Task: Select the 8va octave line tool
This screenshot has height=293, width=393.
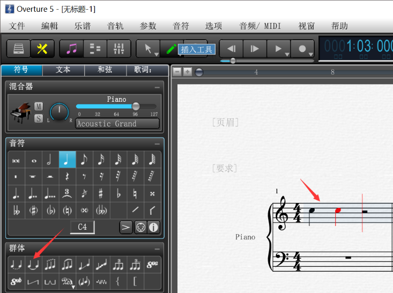Action: [x=152, y=265]
